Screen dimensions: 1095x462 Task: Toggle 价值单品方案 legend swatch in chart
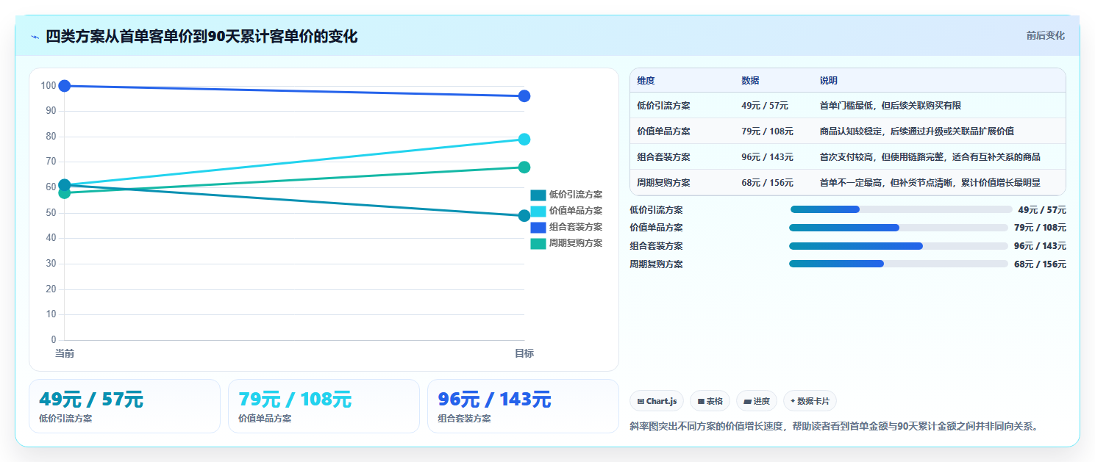[x=538, y=211]
